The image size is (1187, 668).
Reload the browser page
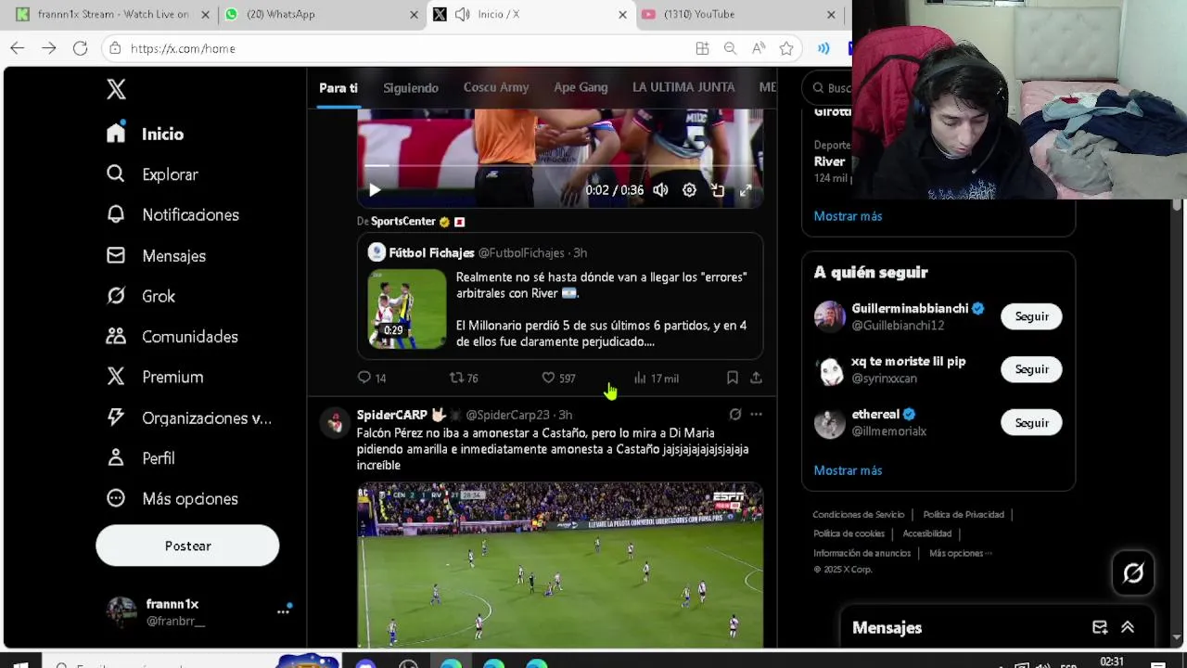coord(81,48)
